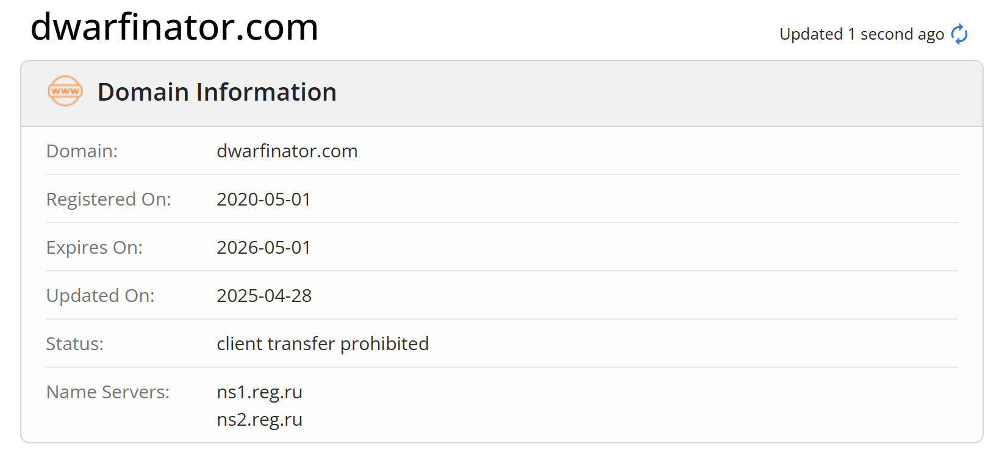Screen dimensions: 988x452
Task: Select the Expires On: label
Action: click(95, 247)
